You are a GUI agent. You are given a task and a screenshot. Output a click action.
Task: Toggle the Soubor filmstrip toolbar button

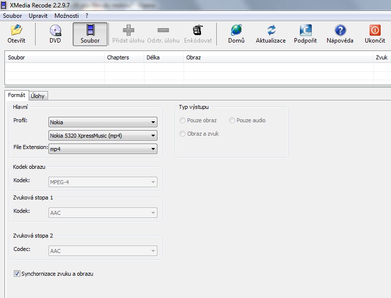pyautogui.click(x=90, y=34)
